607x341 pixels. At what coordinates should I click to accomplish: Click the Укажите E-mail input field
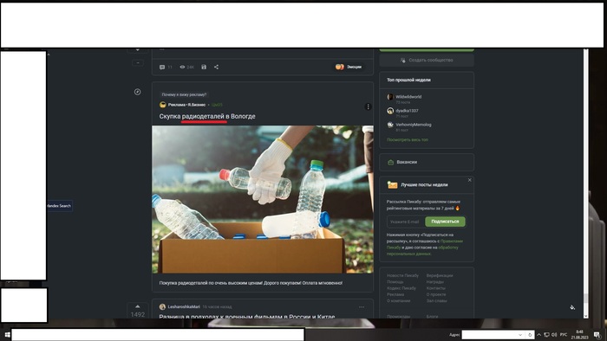coord(406,222)
